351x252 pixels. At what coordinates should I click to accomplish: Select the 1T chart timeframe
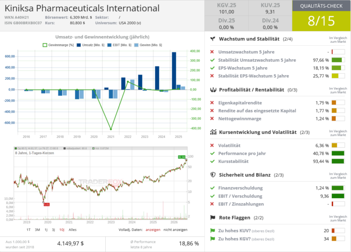coord(28,229)
